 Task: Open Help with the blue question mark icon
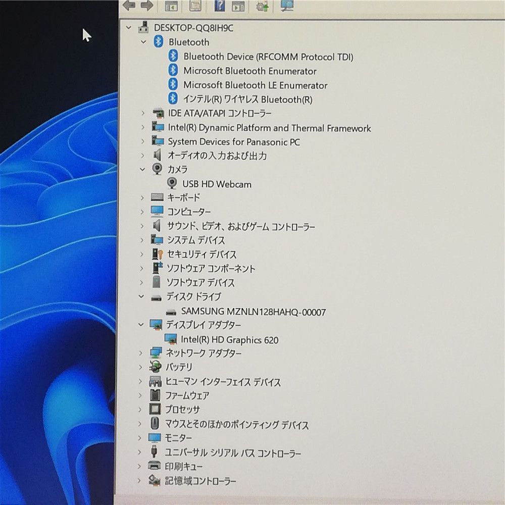(220, 6)
